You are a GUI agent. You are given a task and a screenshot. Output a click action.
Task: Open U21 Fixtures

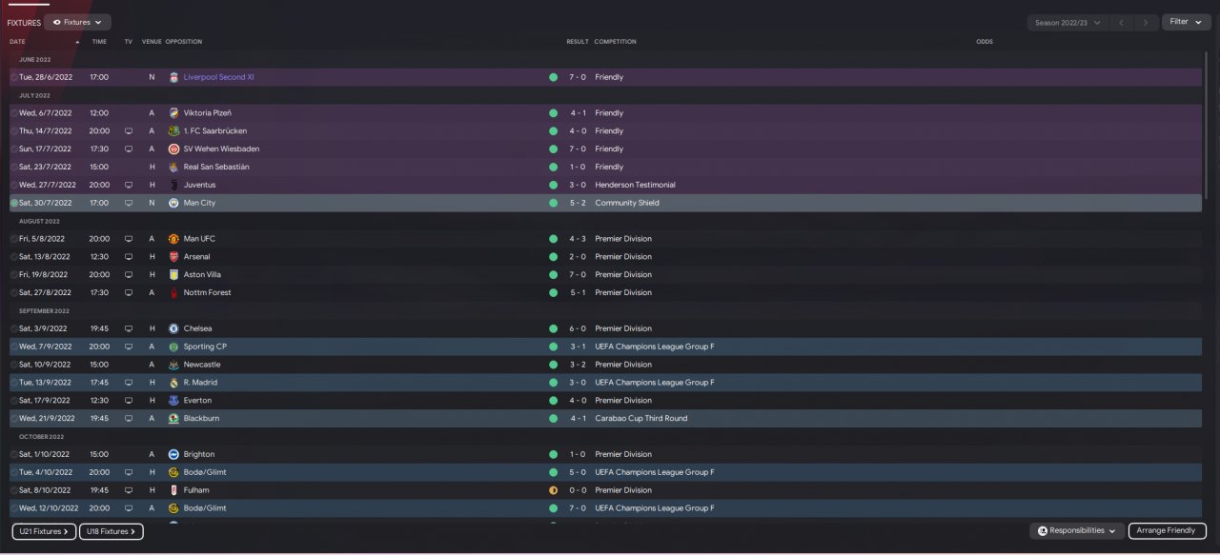[x=43, y=532]
